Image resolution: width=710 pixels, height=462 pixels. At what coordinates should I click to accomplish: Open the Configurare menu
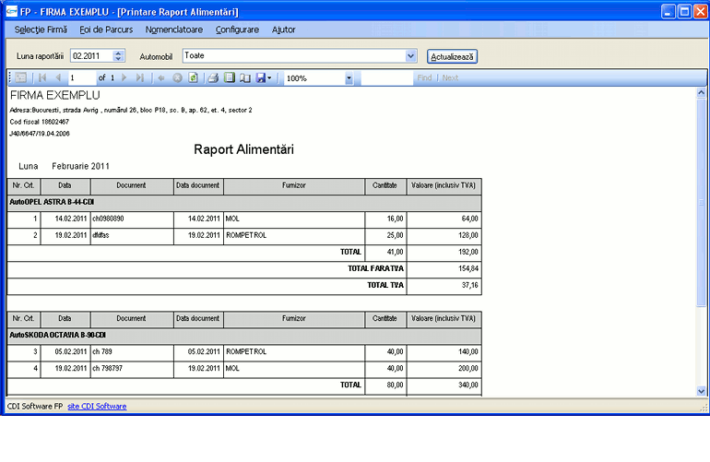coord(237,30)
